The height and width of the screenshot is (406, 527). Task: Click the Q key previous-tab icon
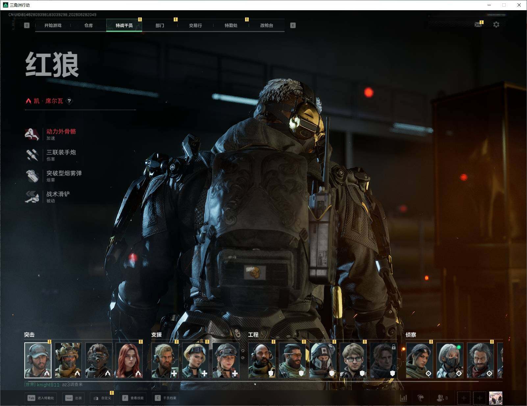coord(27,25)
